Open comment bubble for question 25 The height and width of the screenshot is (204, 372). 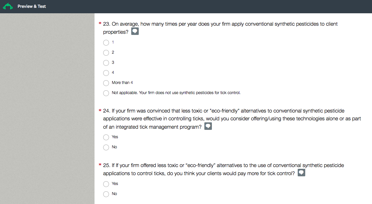(x=301, y=173)
